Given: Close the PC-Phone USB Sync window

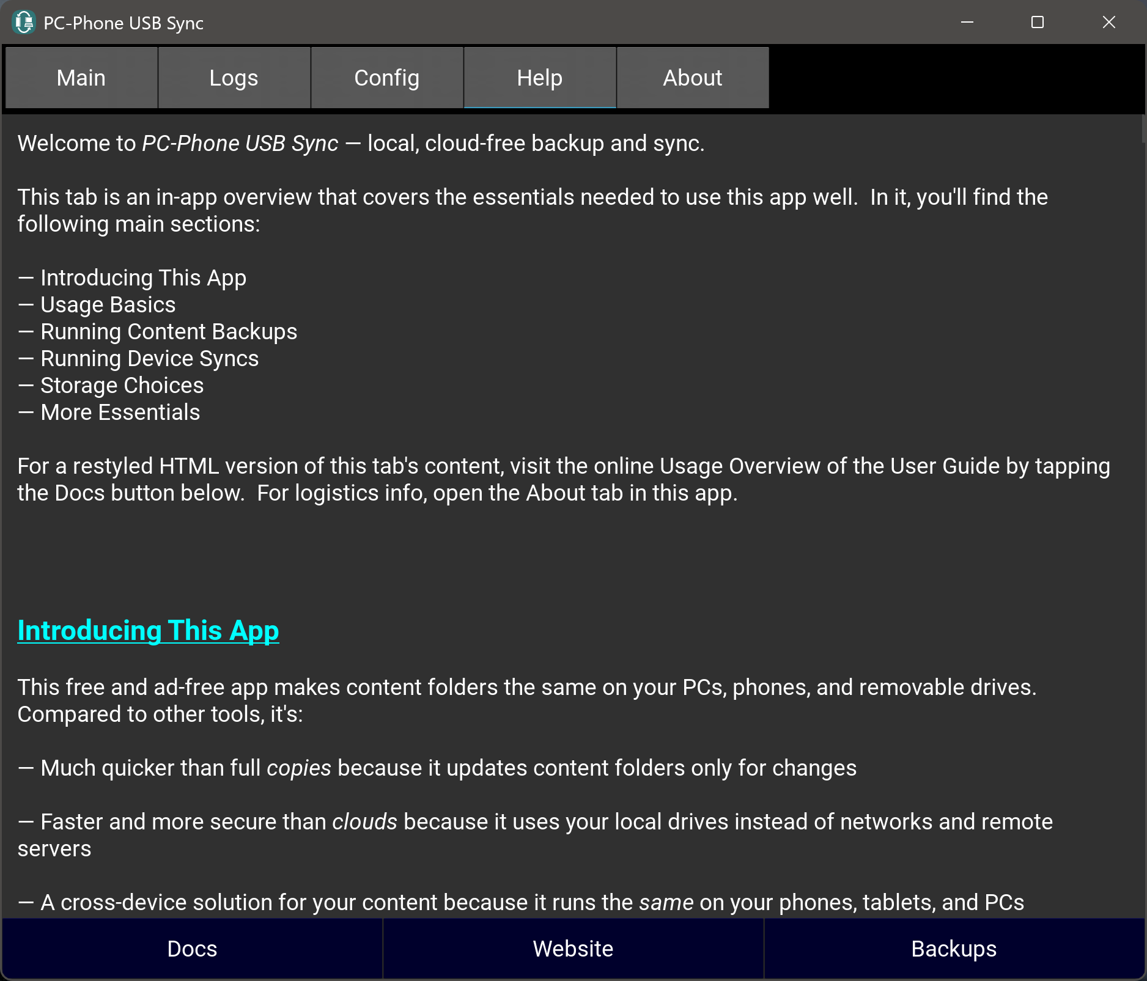Looking at the screenshot, I should [x=1108, y=23].
